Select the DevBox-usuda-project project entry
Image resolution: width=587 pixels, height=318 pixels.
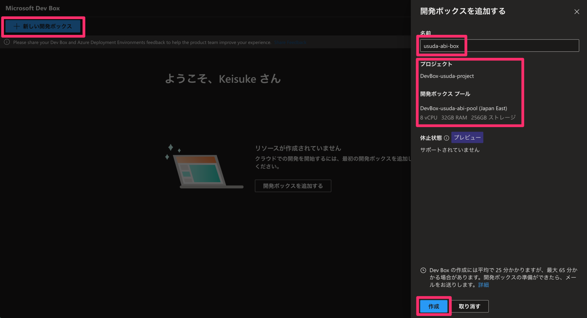click(447, 76)
